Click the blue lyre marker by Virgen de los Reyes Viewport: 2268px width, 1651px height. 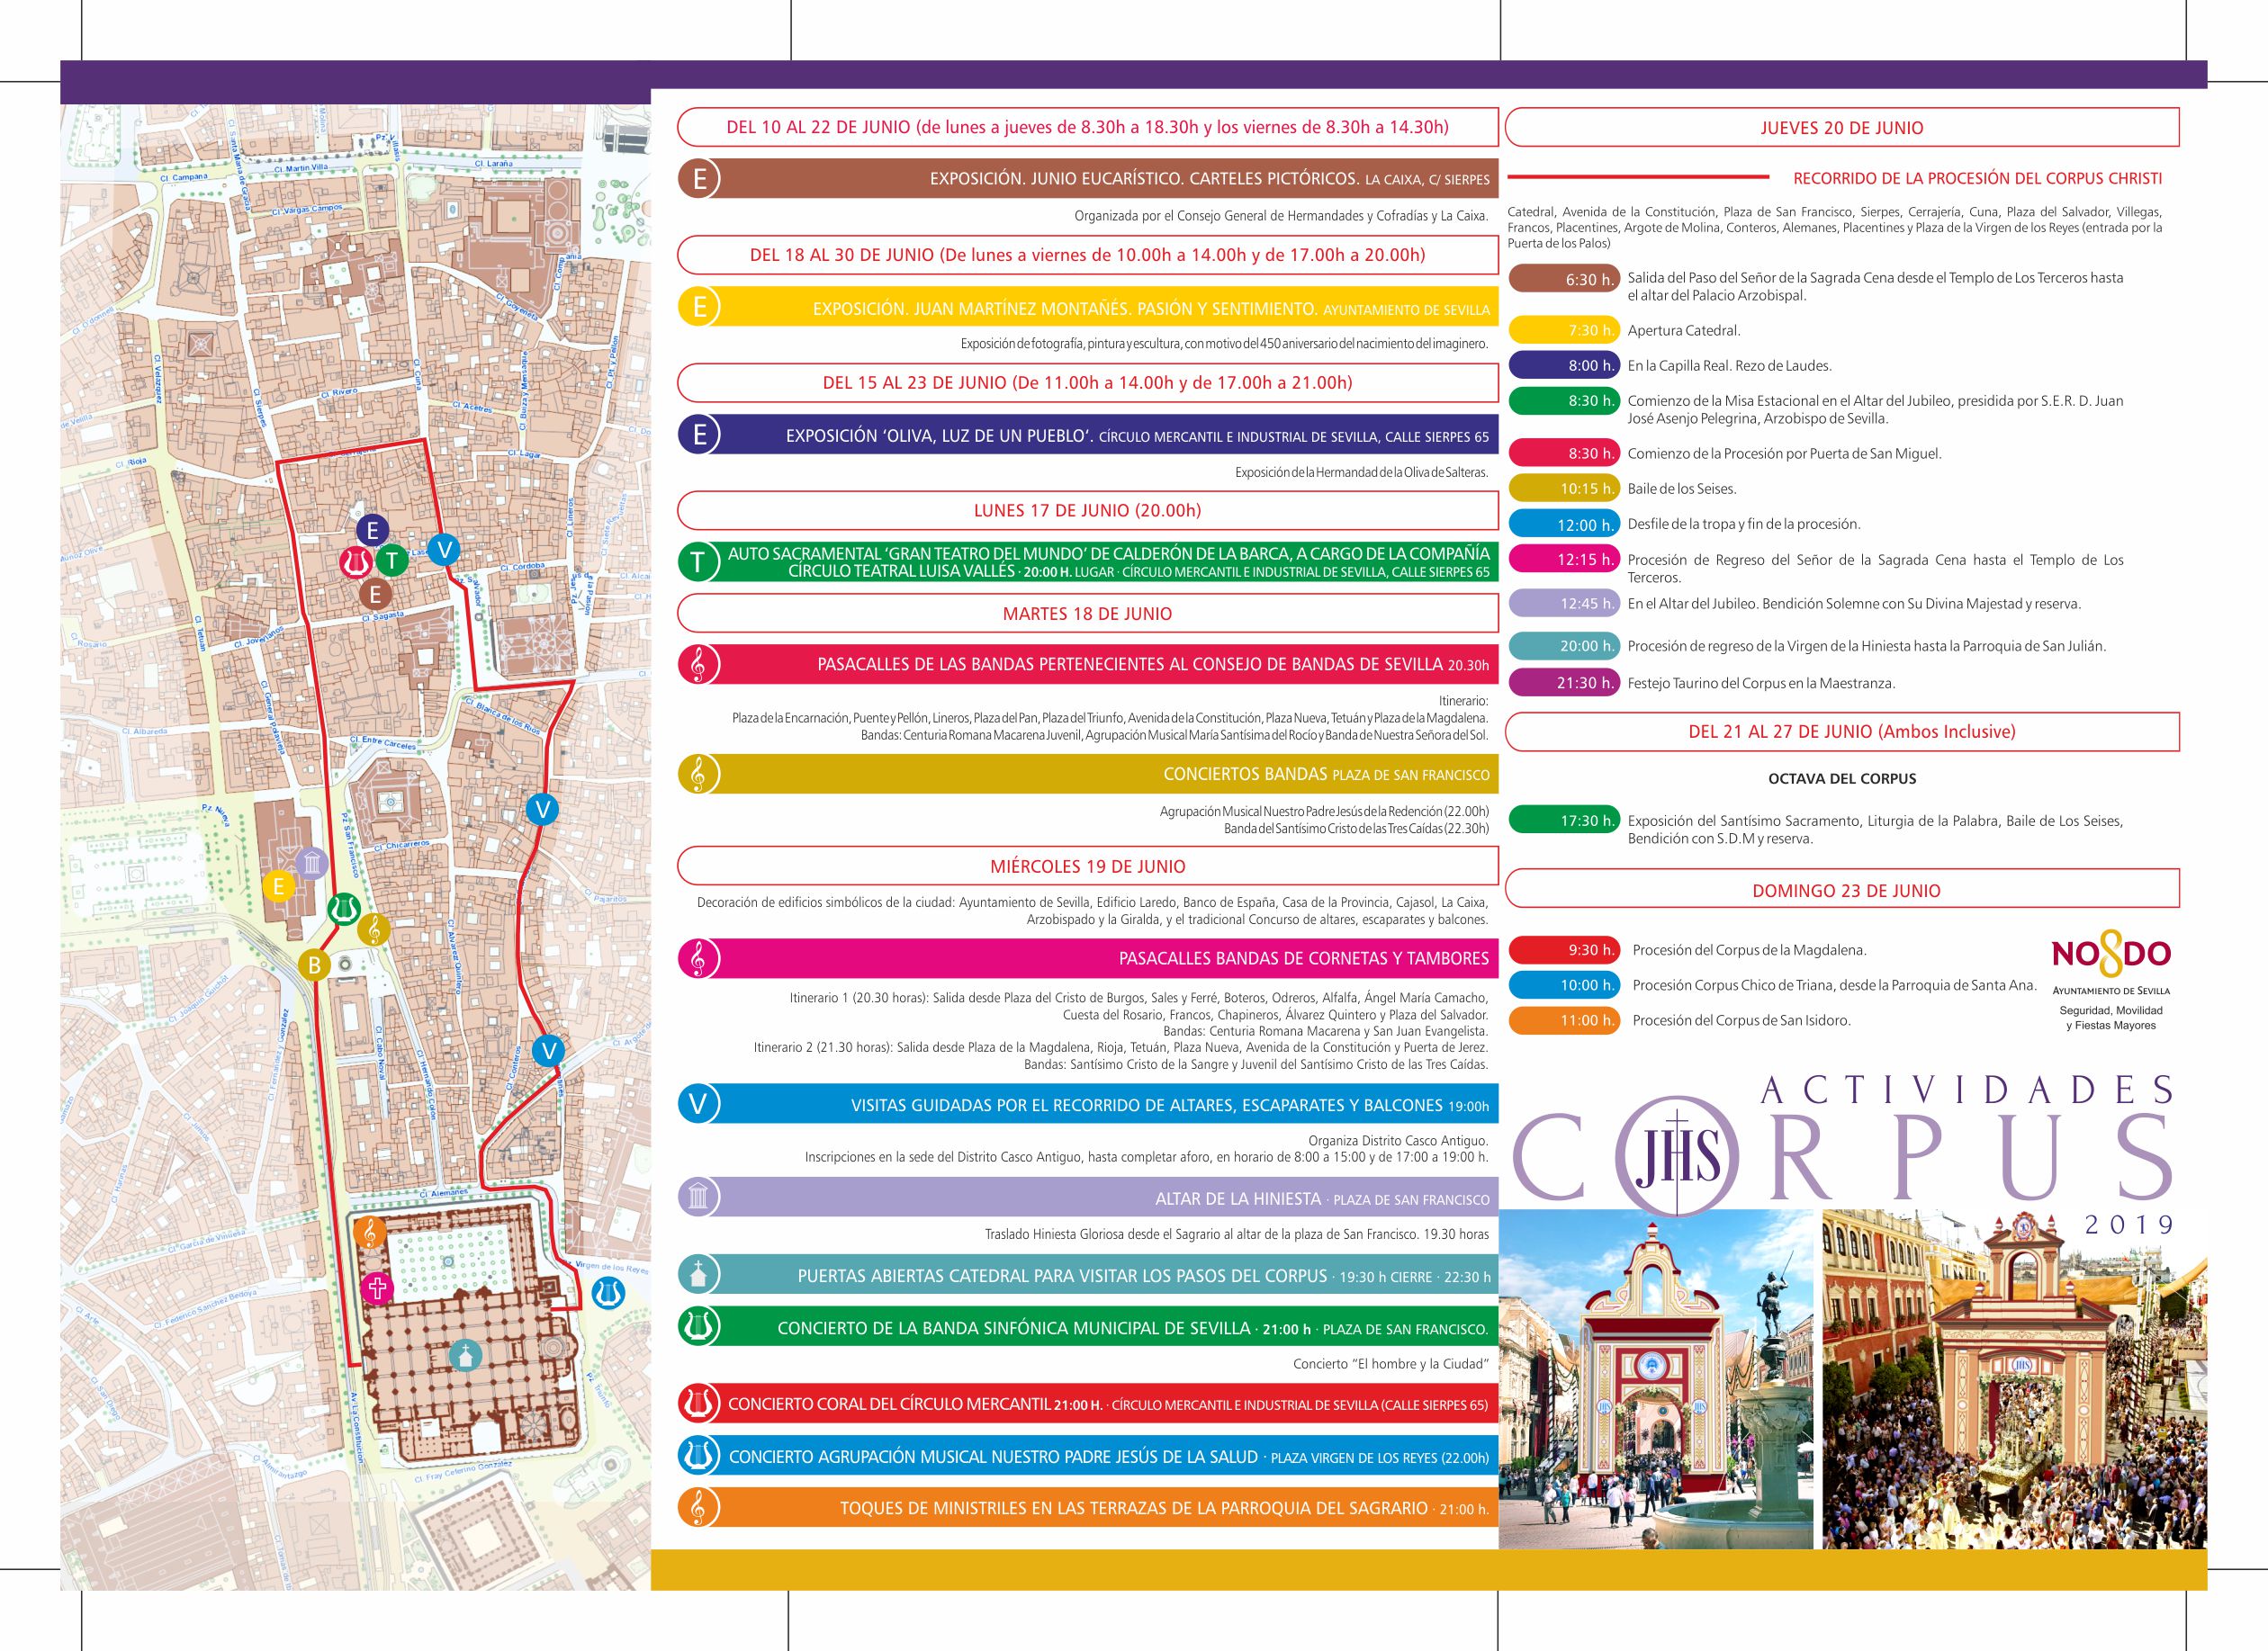point(608,1293)
